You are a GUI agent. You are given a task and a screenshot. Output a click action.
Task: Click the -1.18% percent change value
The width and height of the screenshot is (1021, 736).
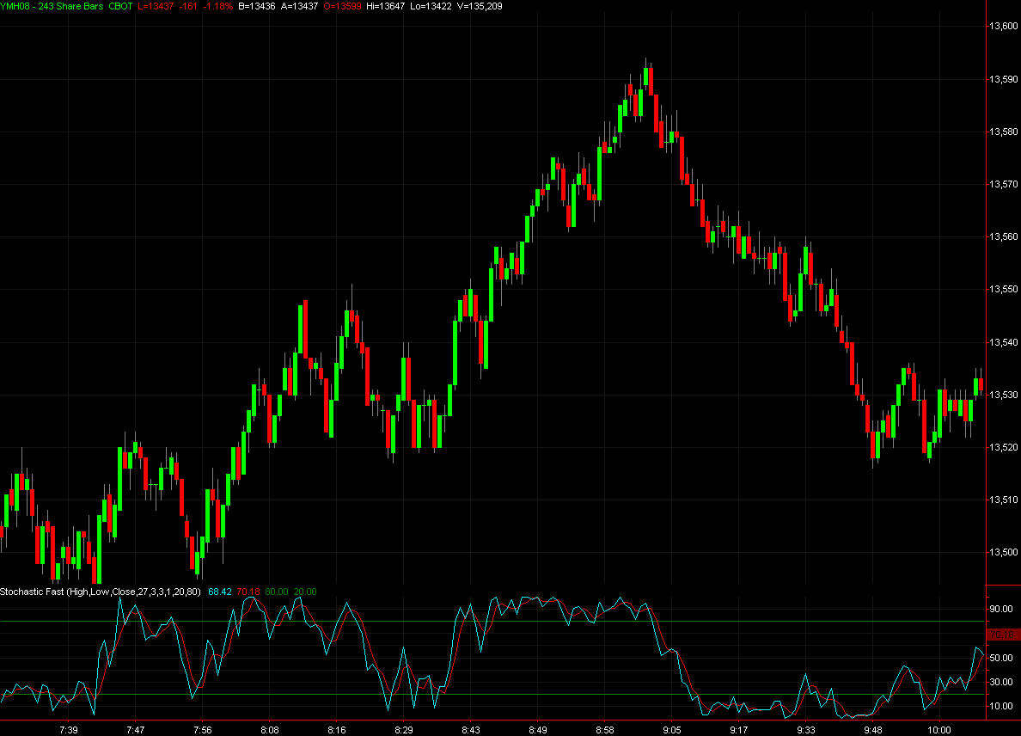pos(217,7)
